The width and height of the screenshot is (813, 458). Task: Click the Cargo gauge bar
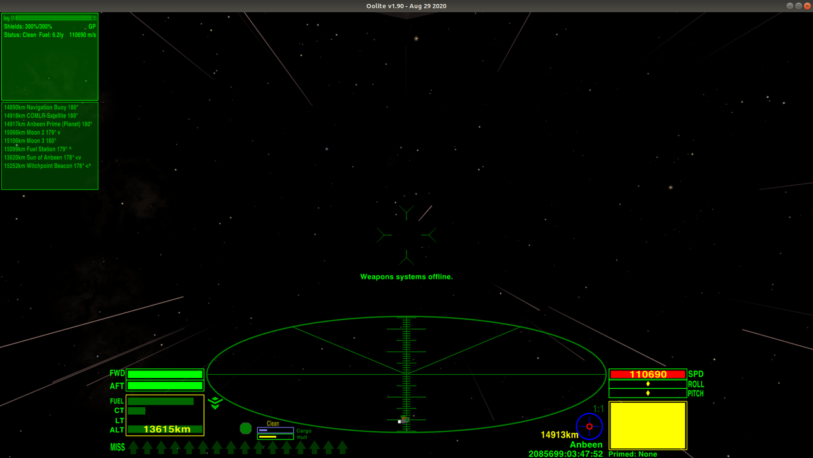276,430
